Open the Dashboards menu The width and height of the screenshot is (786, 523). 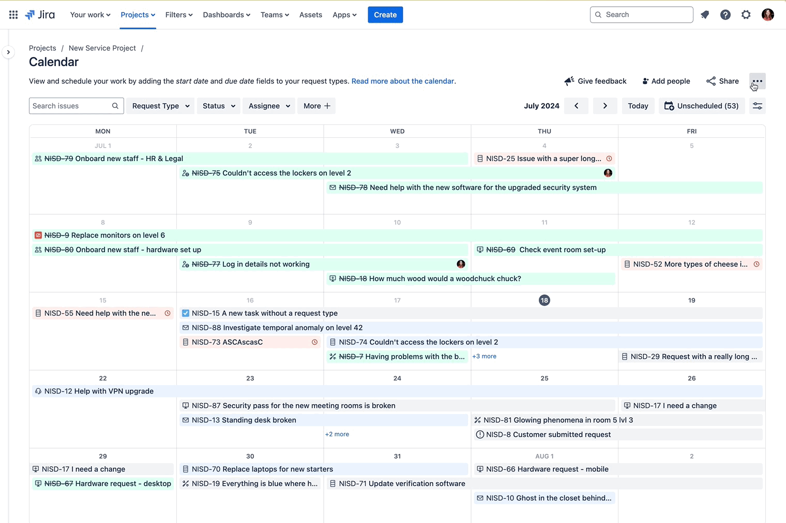(x=226, y=14)
